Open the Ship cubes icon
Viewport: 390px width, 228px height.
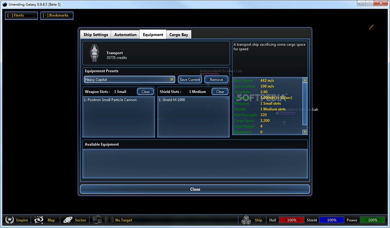point(246,220)
